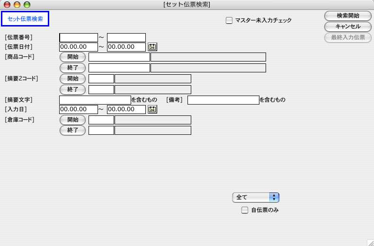This screenshot has height=246, width=374.
Task: Click the window resize grip corner
Action: (370, 242)
